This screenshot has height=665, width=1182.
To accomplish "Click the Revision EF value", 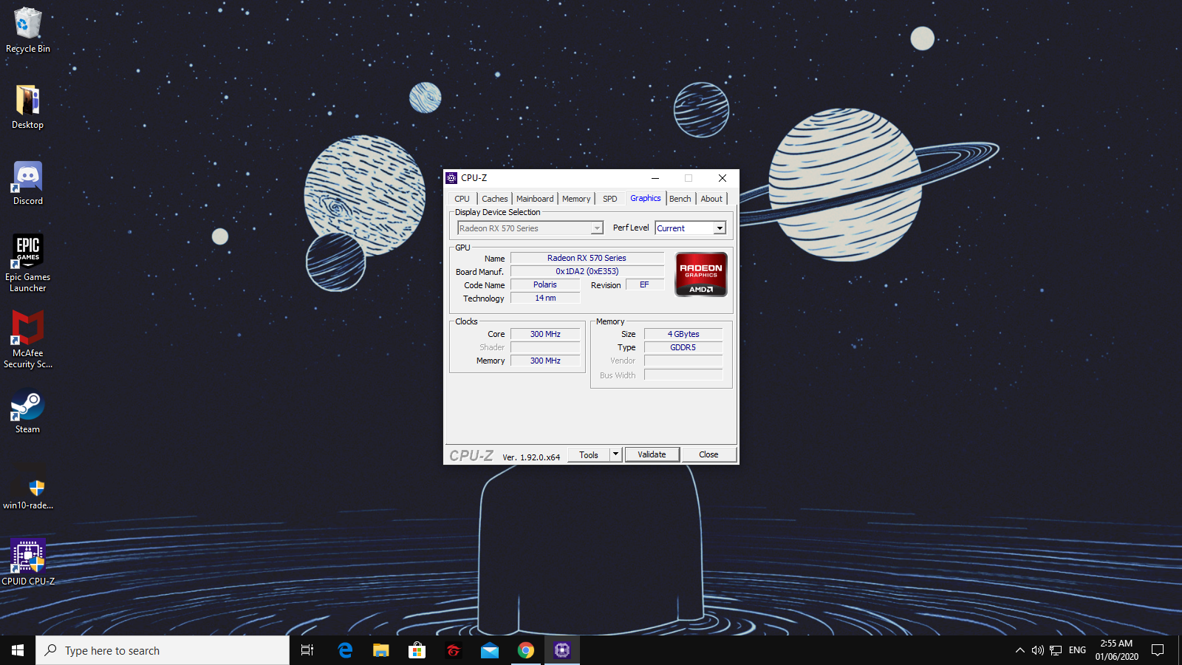I will coord(645,284).
